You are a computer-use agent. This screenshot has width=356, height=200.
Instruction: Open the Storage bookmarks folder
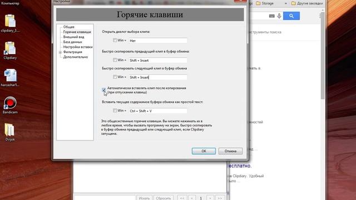(x=265, y=3)
